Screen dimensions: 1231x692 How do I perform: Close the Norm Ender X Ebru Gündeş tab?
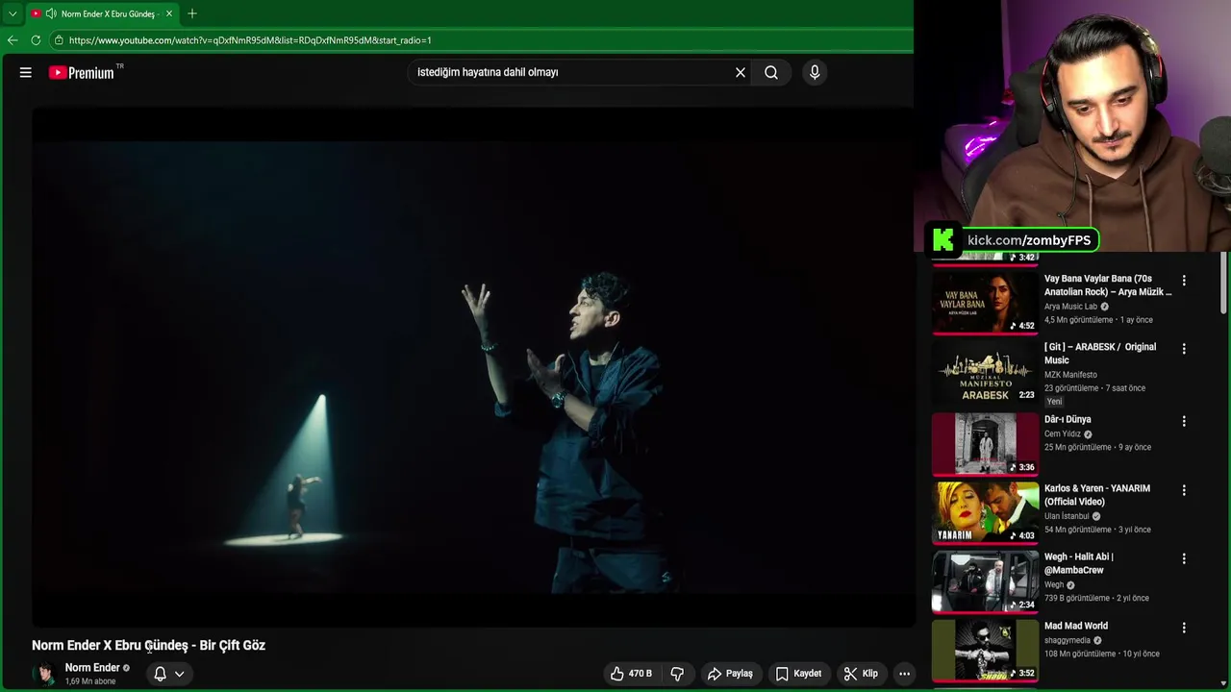[x=169, y=13]
